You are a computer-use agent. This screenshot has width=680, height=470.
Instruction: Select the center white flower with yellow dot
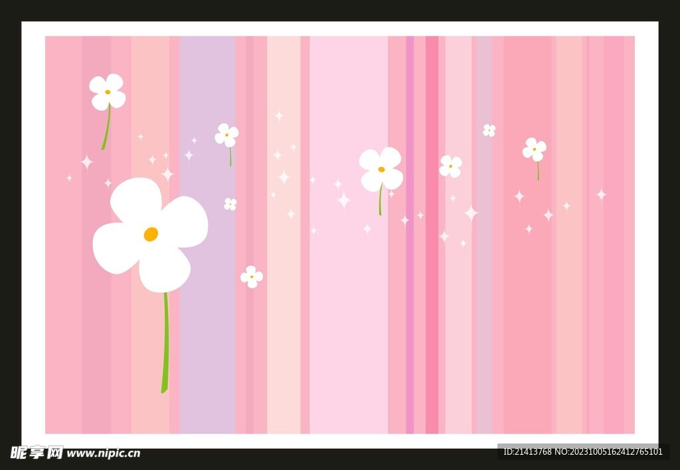[x=381, y=170]
